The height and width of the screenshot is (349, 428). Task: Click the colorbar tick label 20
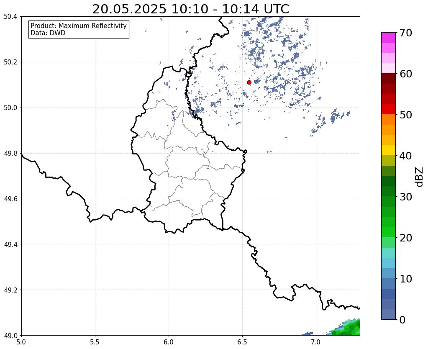pos(406,238)
